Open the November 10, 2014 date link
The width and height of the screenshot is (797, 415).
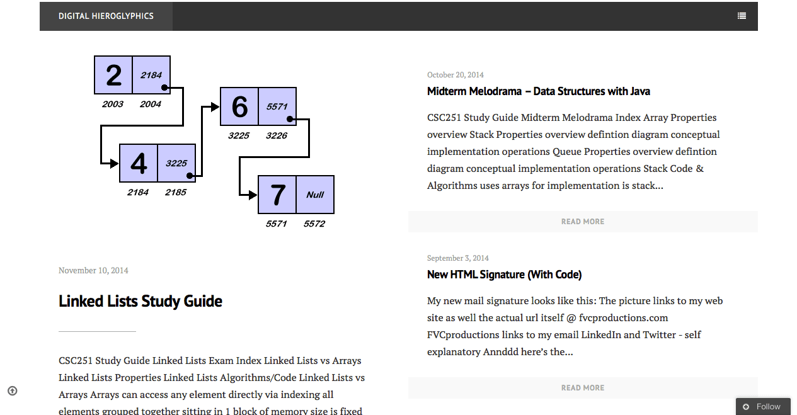(93, 271)
